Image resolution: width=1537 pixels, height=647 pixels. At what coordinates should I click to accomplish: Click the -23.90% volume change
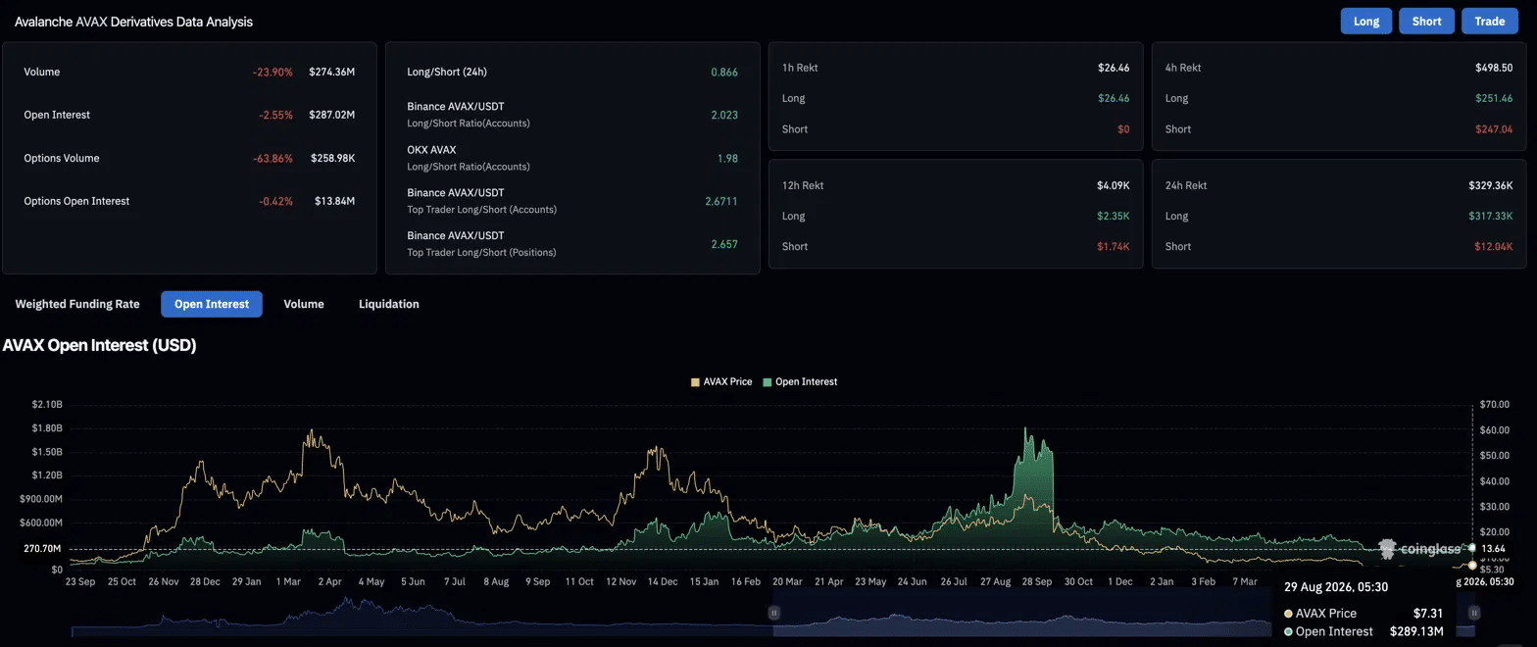coord(272,72)
